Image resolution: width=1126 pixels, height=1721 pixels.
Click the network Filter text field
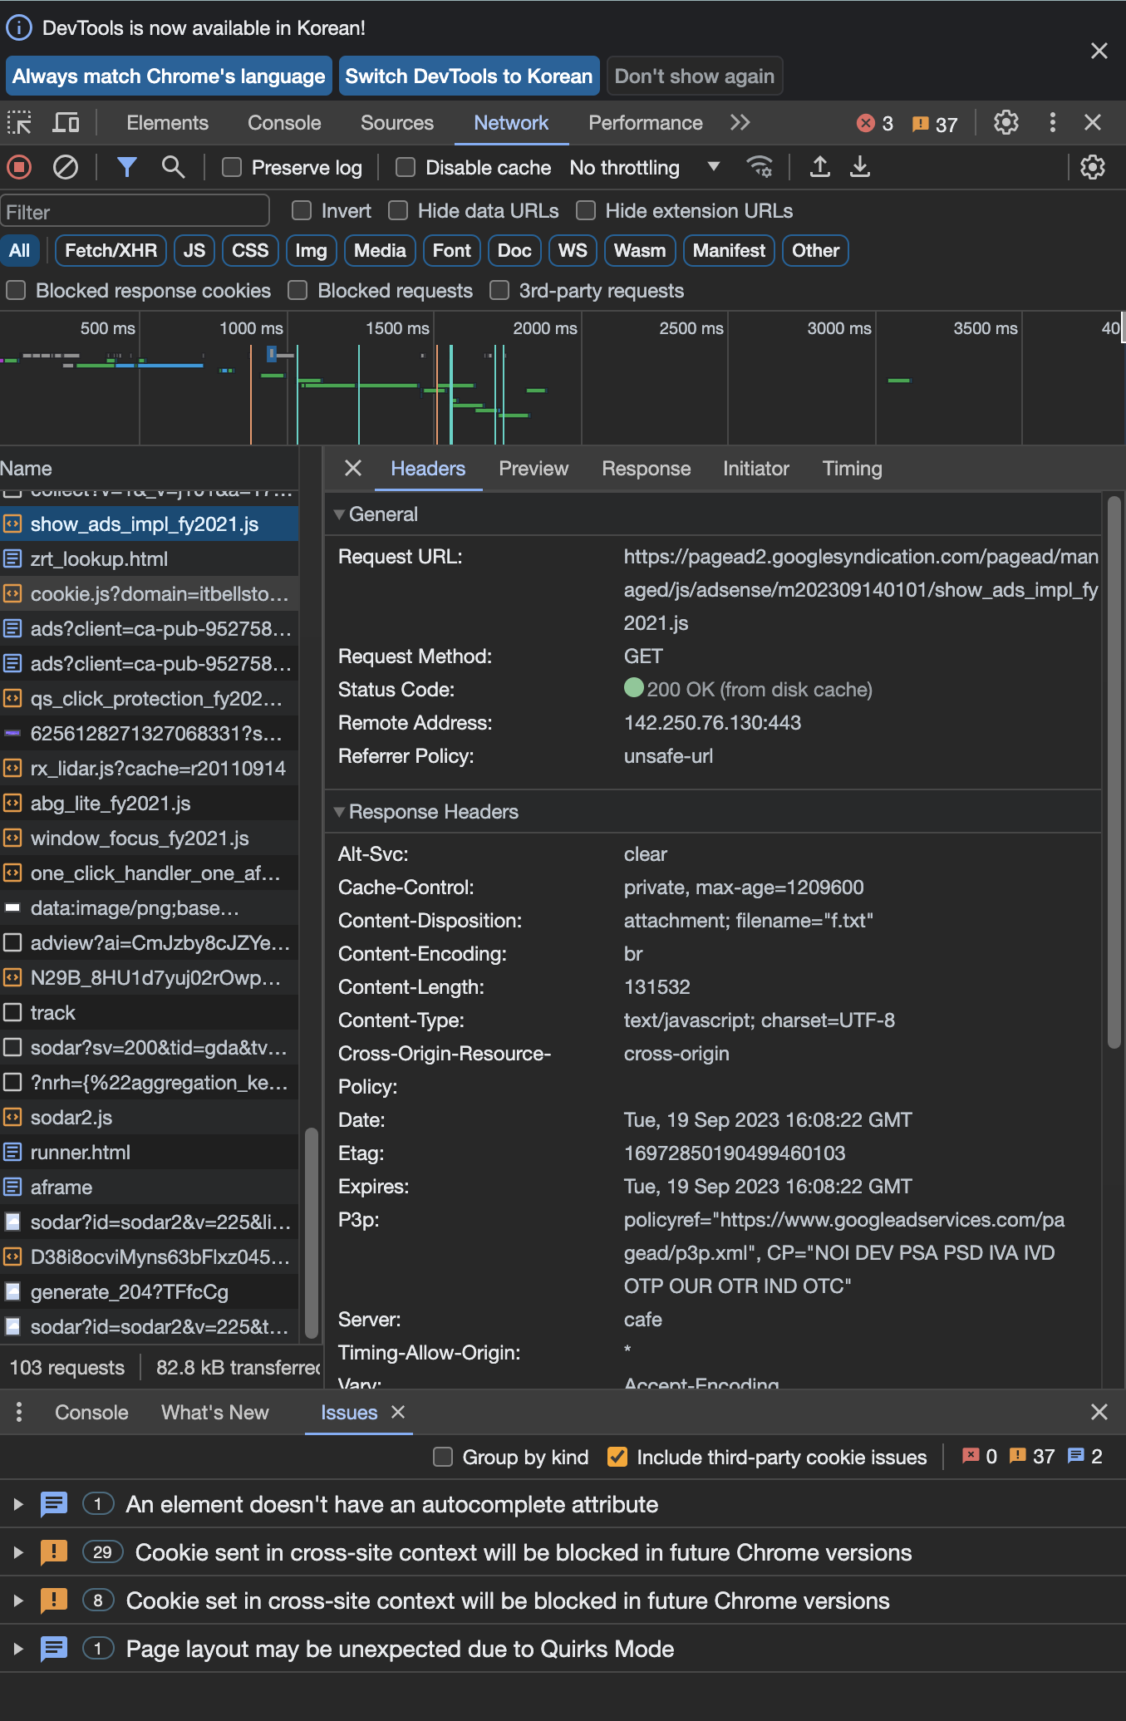coord(135,211)
